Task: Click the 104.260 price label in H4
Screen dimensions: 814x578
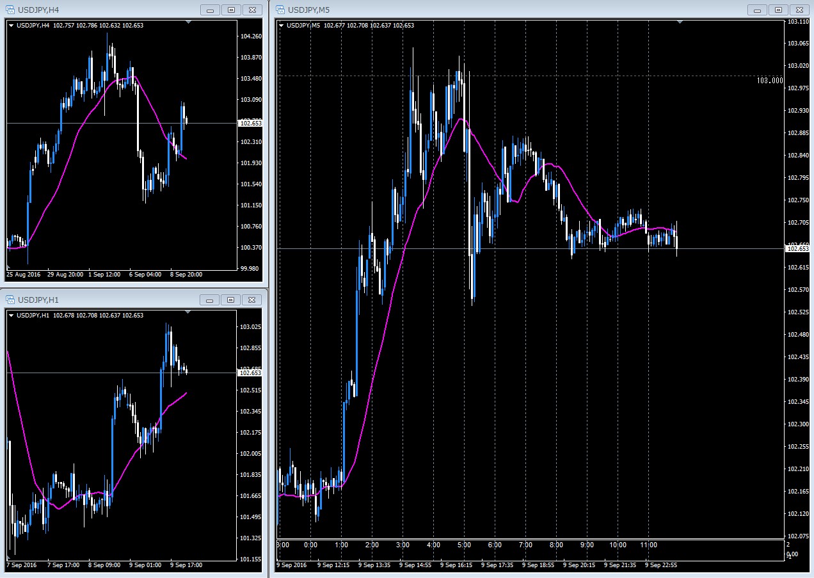Action: click(x=251, y=36)
